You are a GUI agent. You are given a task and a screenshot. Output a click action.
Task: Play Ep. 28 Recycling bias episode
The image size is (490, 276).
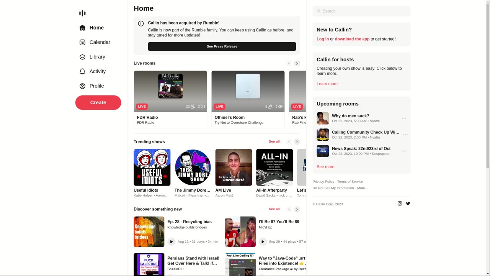[x=171, y=242]
